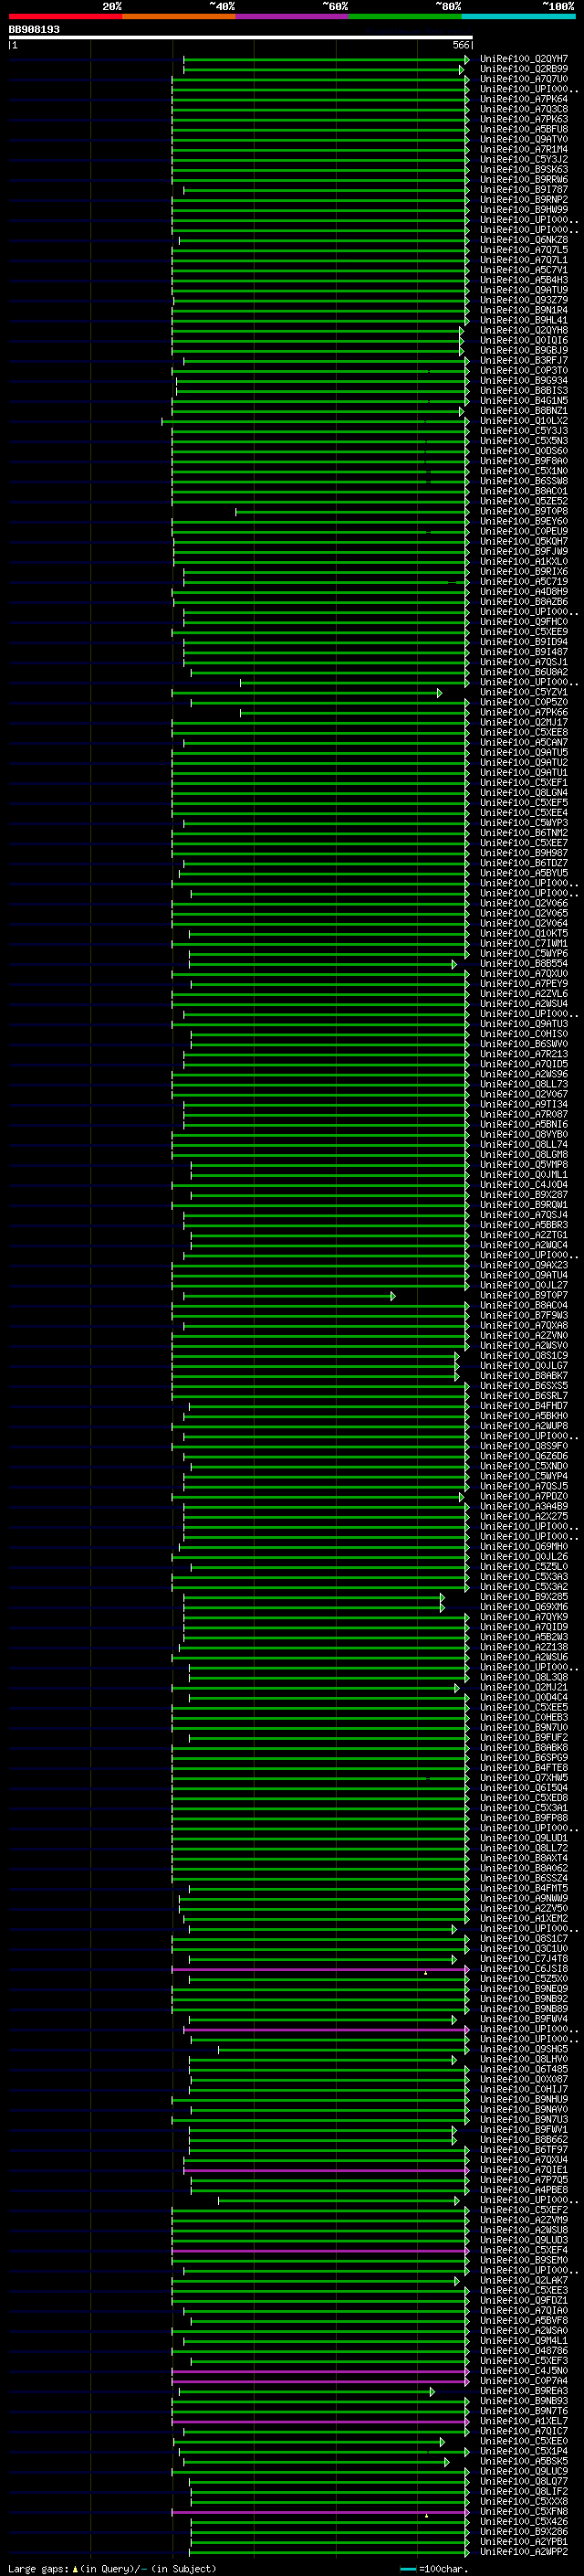The height and width of the screenshot is (2576, 584).
Task: Click UniRef100_B9SK63 subject name
Action: pos(524,170)
